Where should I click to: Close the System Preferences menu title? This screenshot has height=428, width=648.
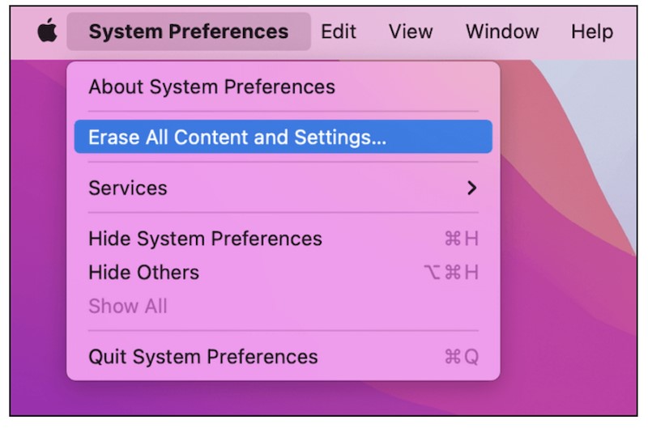point(188,32)
